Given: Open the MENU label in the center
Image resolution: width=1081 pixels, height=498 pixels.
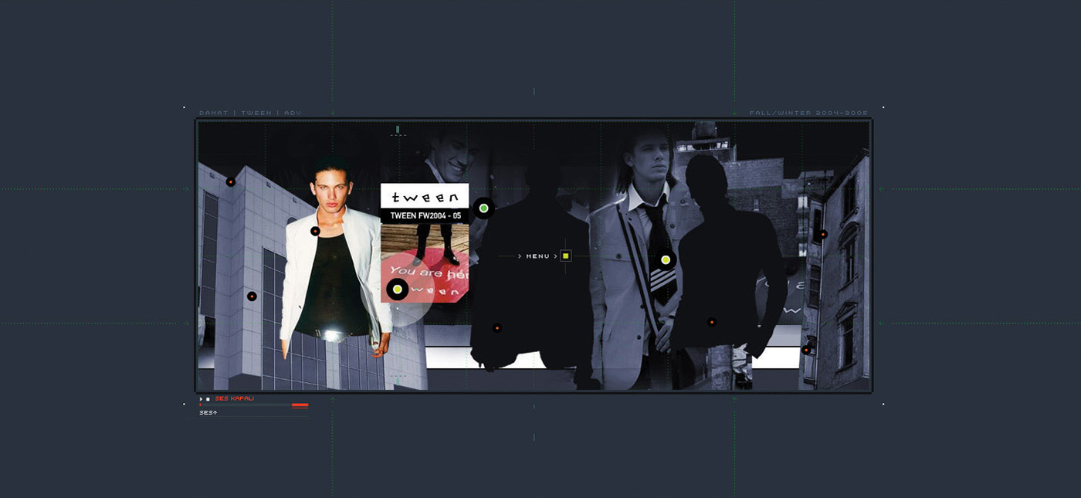Looking at the screenshot, I should [x=537, y=256].
